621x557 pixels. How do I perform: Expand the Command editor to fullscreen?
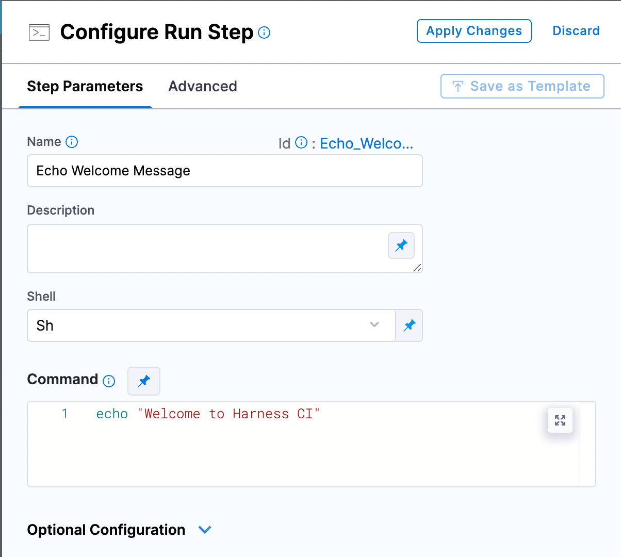(x=560, y=420)
